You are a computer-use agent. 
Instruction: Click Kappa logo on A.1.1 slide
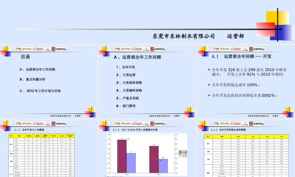[38, 124]
